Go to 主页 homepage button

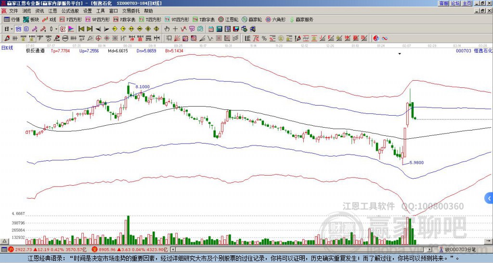tap(467, 3)
